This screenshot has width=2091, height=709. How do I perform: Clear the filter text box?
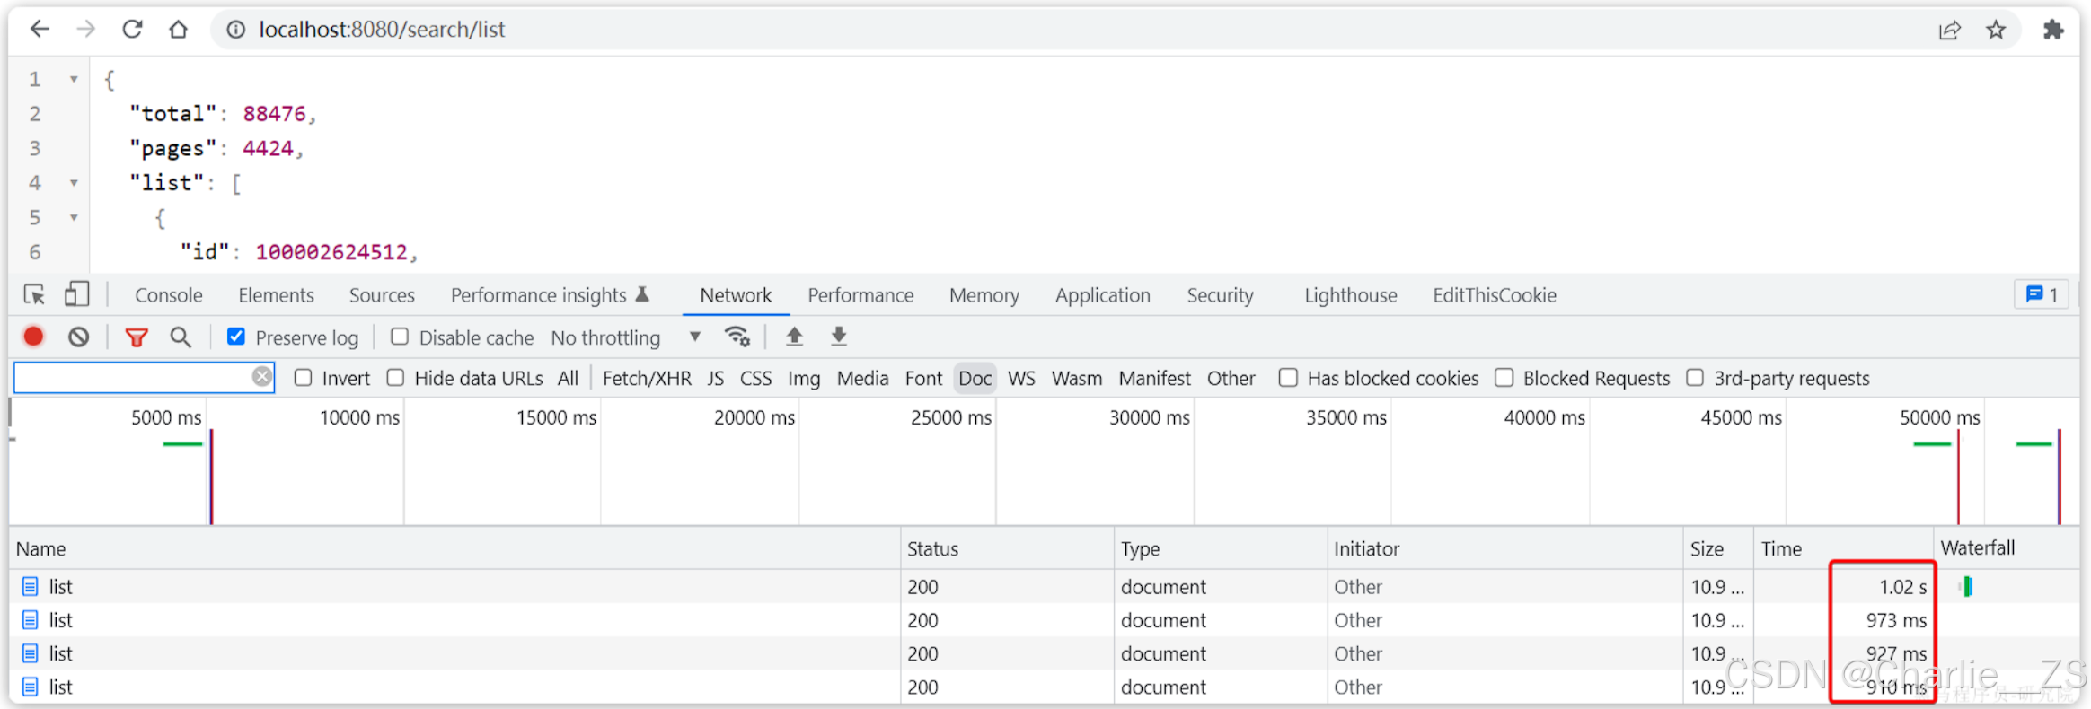(261, 377)
